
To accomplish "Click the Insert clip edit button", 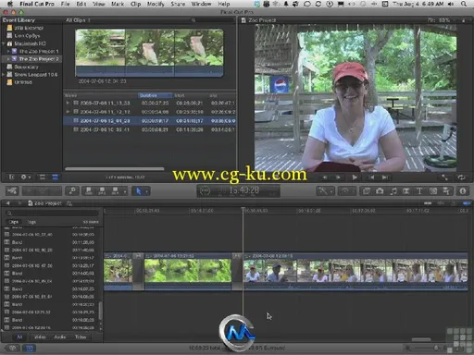I will (x=102, y=191).
